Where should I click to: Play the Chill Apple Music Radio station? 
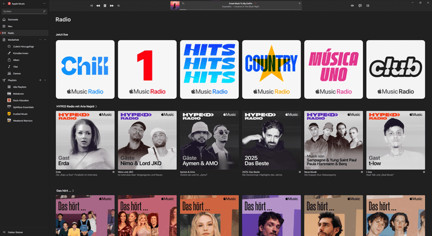(85, 69)
